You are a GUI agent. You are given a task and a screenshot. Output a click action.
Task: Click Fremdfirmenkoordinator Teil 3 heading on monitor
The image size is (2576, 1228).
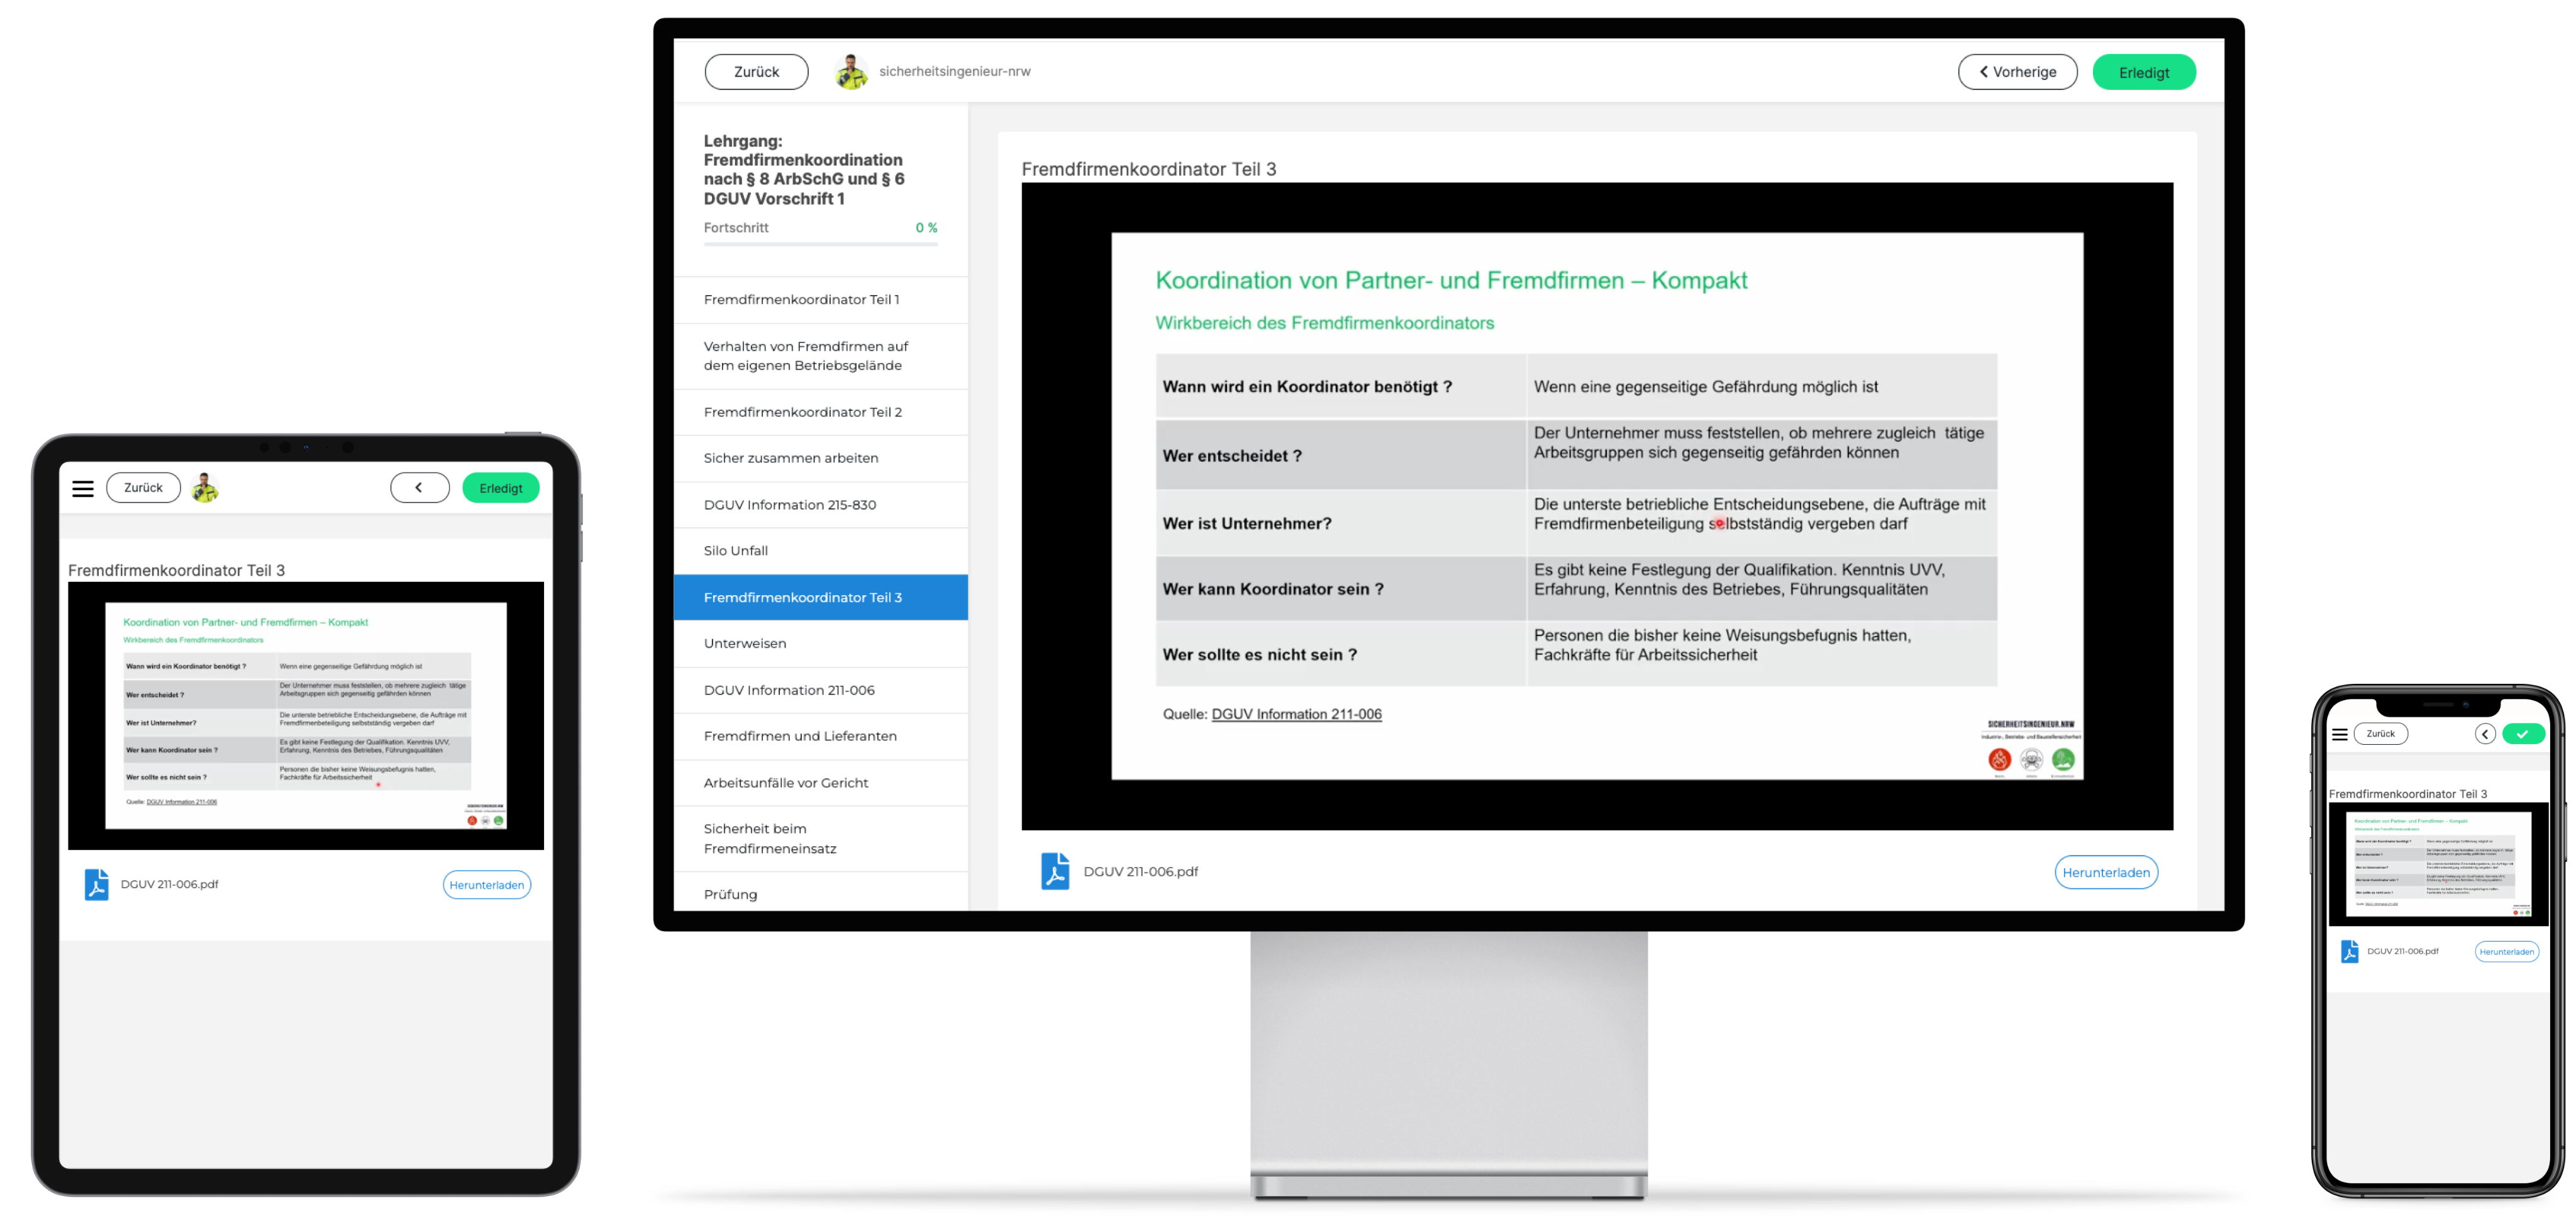tap(1148, 169)
